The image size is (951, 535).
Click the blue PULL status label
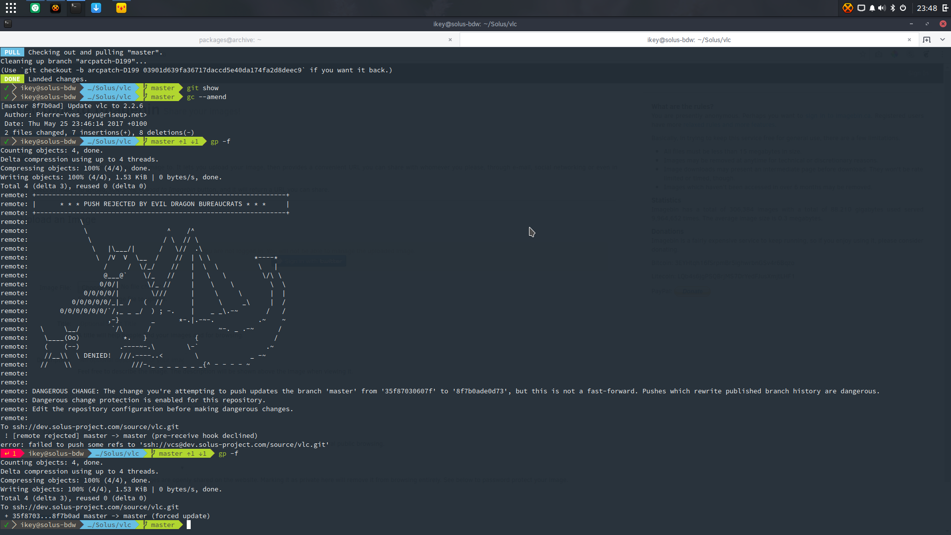tap(12, 52)
